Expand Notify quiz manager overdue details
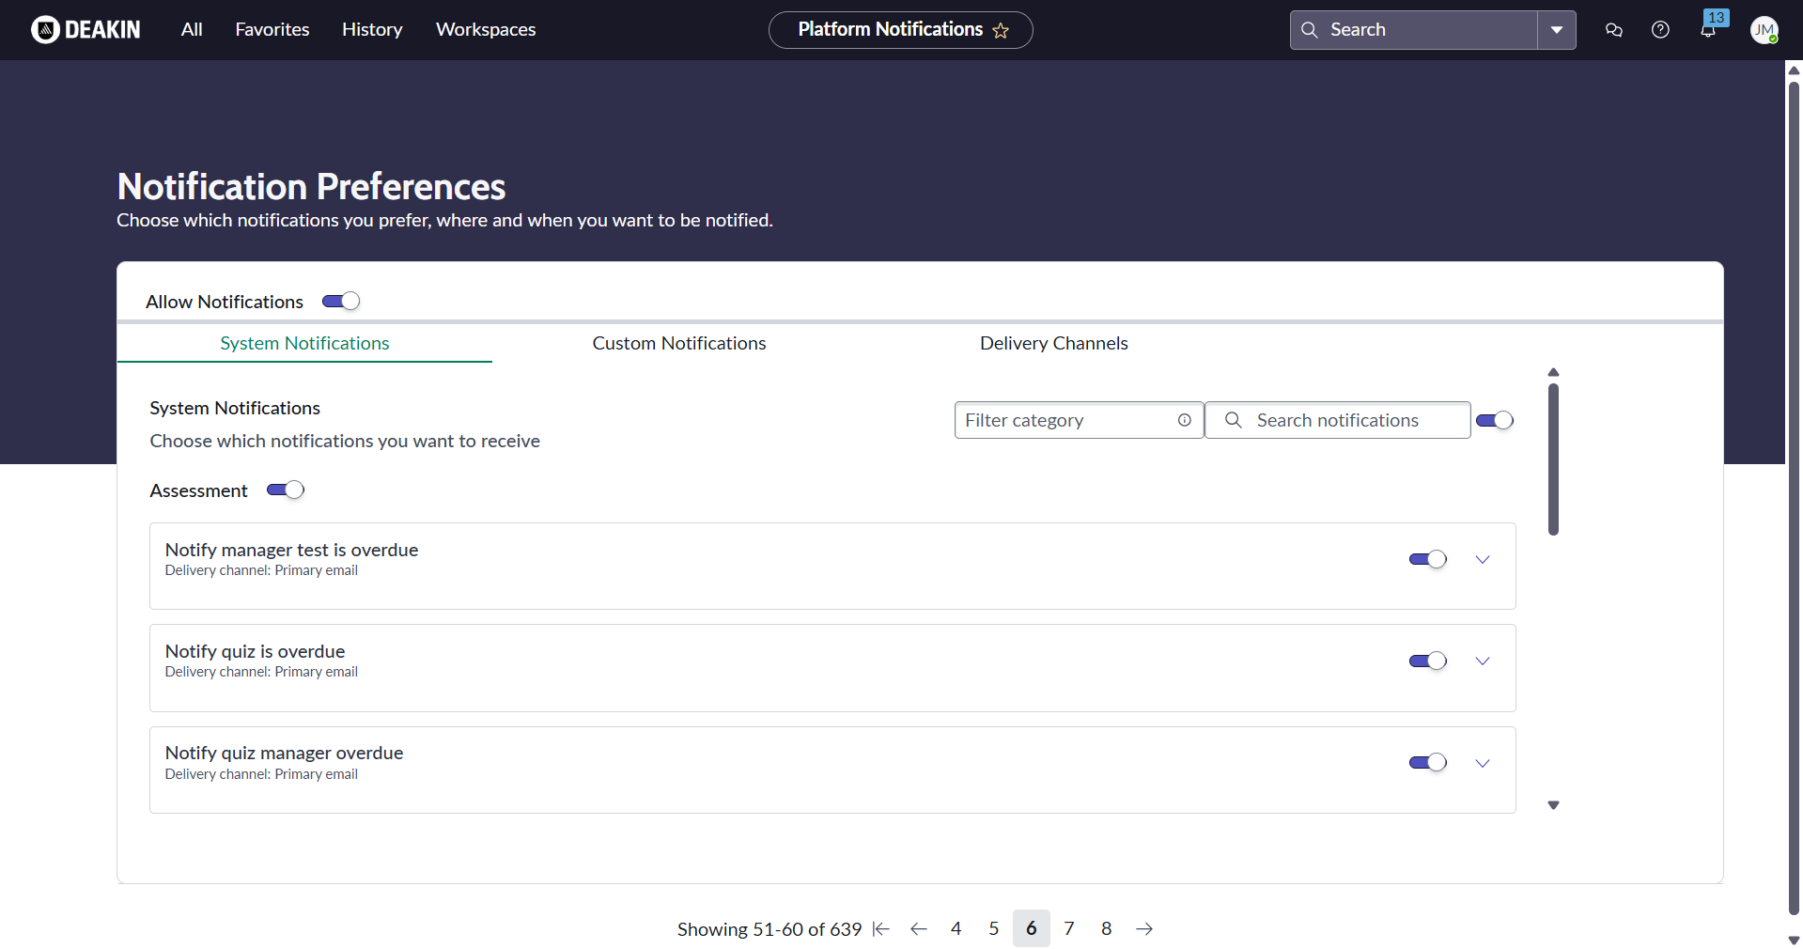The image size is (1803, 949). [x=1483, y=763]
